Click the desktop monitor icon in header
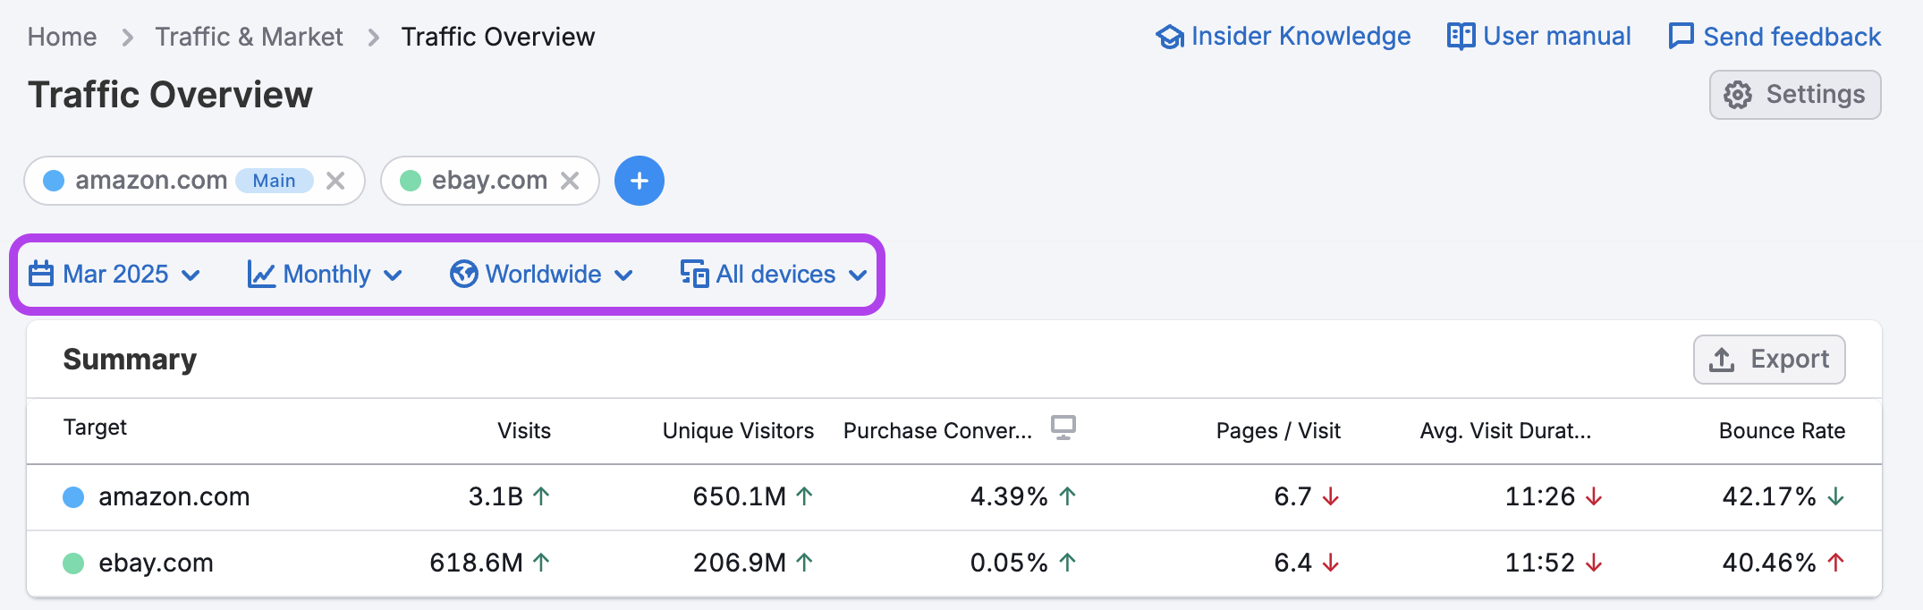1923x610 pixels. pos(1063,428)
